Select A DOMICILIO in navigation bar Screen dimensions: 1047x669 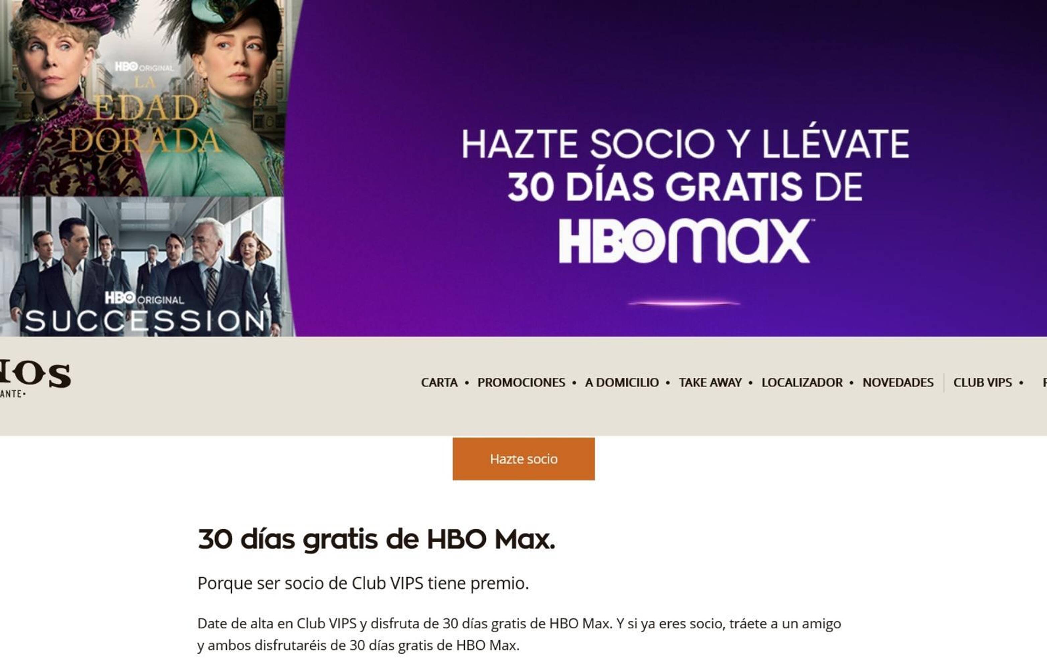pos(622,382)
